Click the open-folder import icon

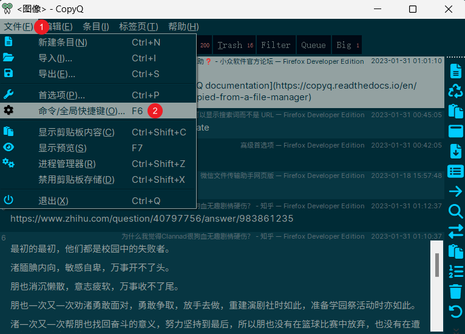click(8, 57)
